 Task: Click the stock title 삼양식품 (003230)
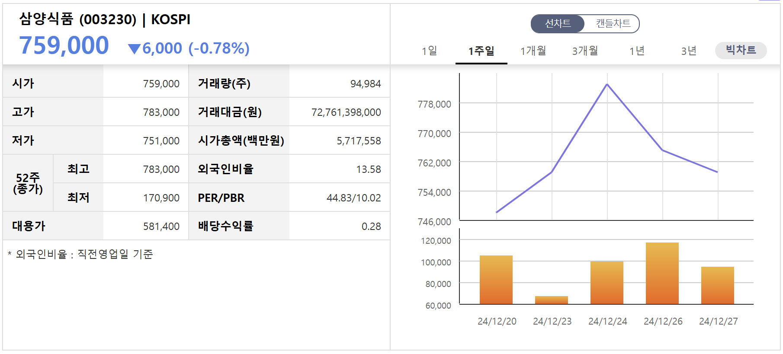[x=78, y=19]
